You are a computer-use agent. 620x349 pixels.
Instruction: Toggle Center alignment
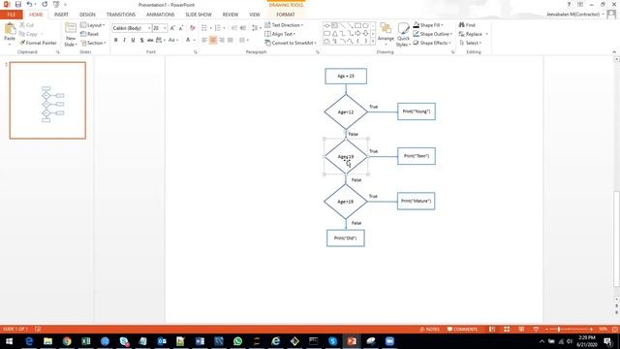pyautogui.click(x=213, y=40)
